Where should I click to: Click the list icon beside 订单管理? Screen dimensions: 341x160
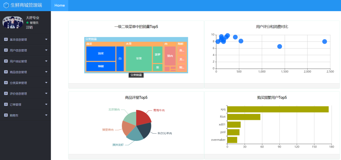click(6, 105)
